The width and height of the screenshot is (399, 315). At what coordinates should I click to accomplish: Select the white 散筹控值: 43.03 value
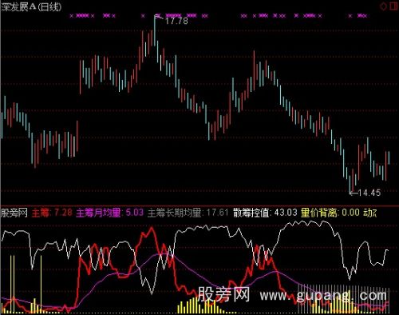[x=265, y=213]
